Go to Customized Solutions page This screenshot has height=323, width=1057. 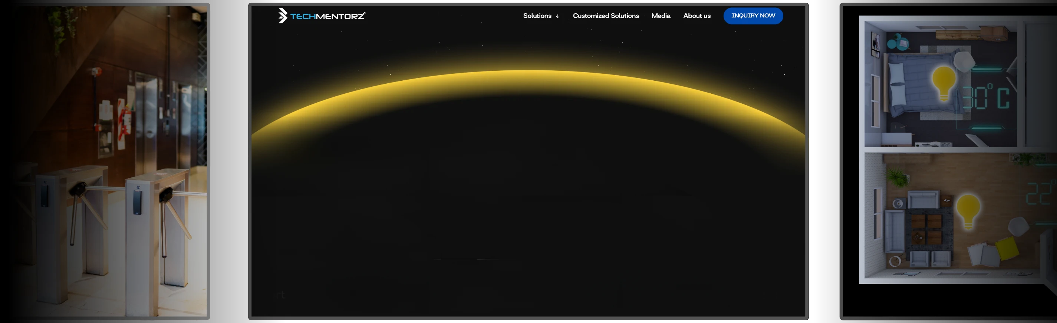tap(606, 16)
